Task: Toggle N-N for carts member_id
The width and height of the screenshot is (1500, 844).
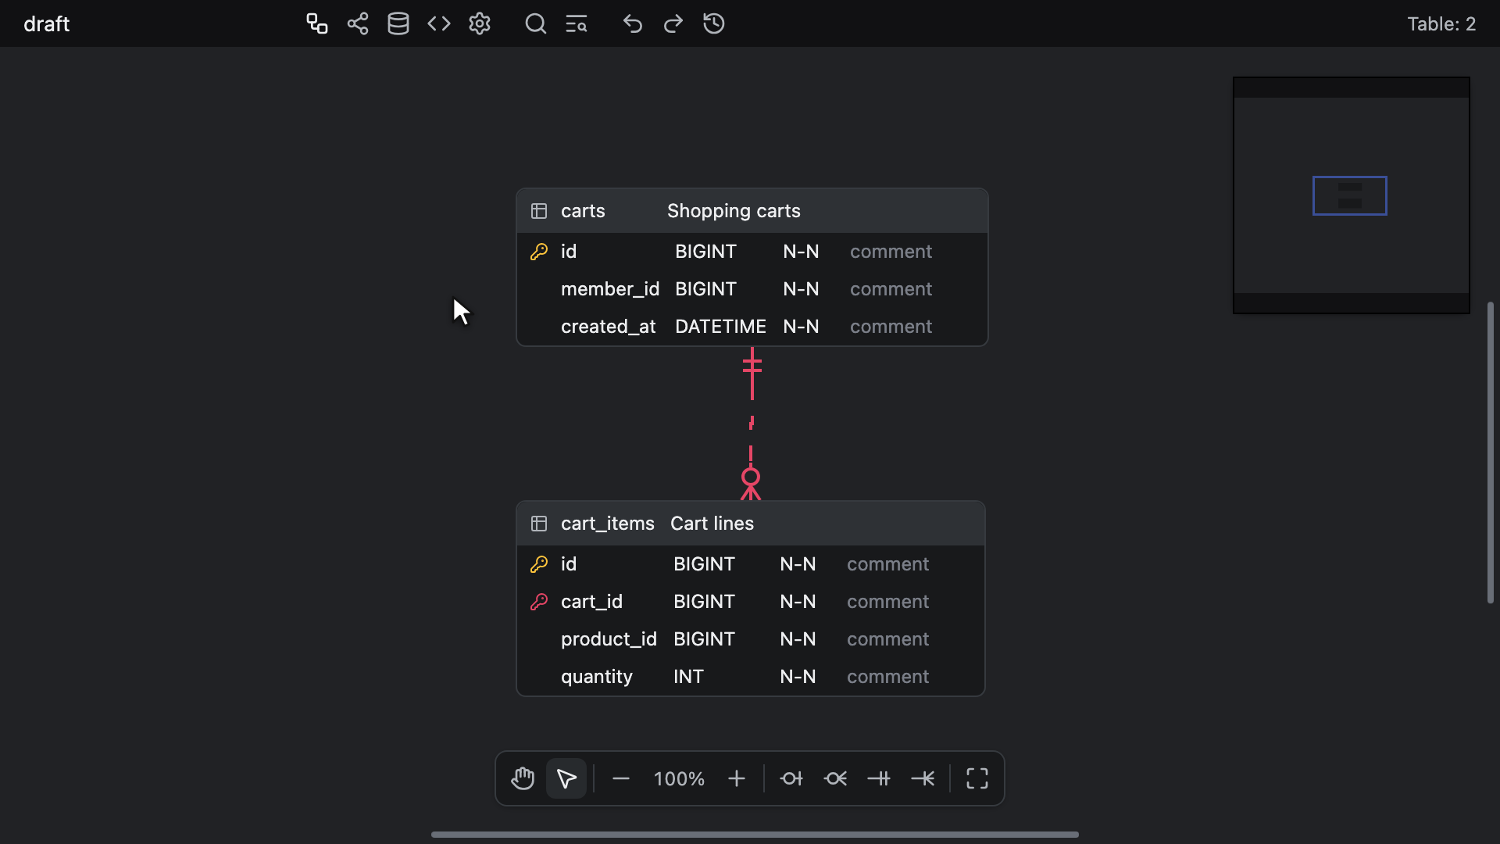Action: coord(801,289)
